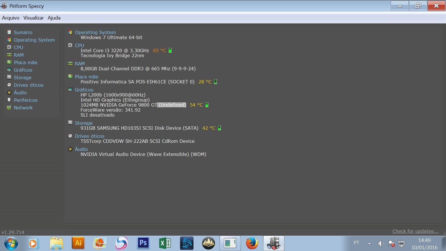Open the Visualizar menu
Image resolution: width=446 pixels, height=251 pixels.
point(33,18)
